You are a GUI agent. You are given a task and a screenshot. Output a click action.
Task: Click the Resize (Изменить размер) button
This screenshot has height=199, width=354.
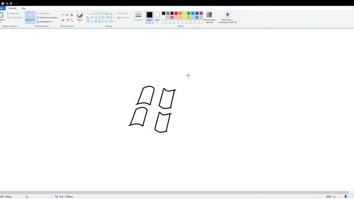47,17
